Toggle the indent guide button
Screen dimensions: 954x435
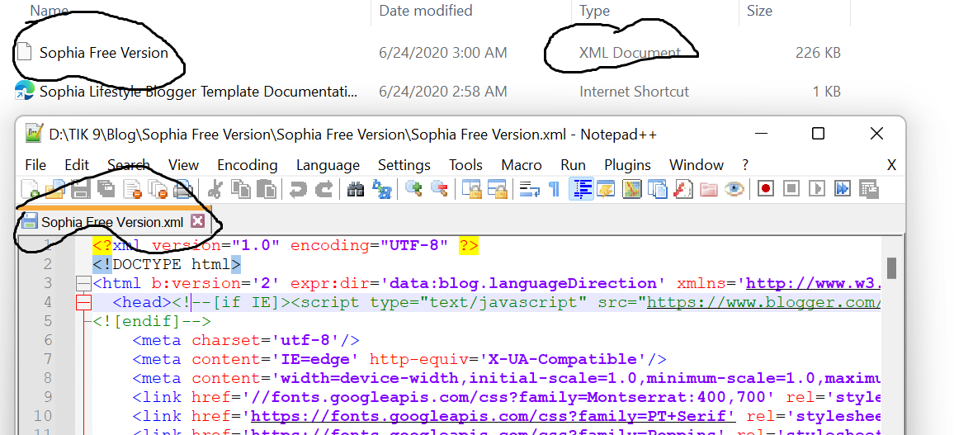(x=581, y=188)
